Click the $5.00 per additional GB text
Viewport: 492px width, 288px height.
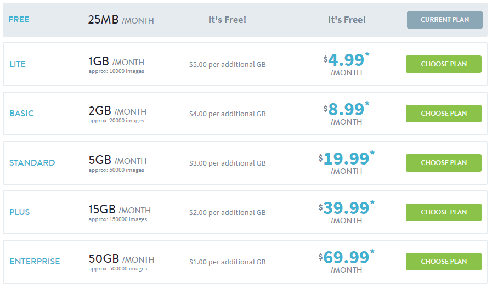pos(227,65)
